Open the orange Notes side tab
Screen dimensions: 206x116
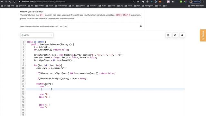click(x=203, y=35)
